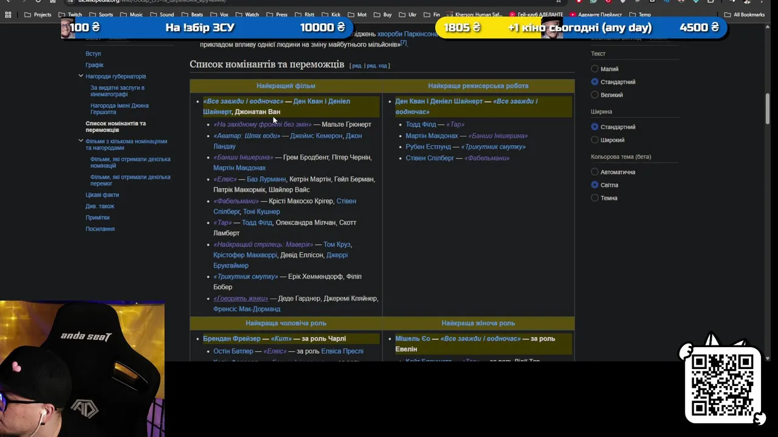Screen dimensions: 778x437
Task: Open the хвороби Паркінсона link
Action: tap(407, 34)
